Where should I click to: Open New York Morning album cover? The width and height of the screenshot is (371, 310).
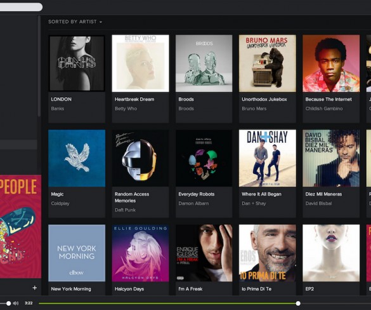tap(77, 253)
